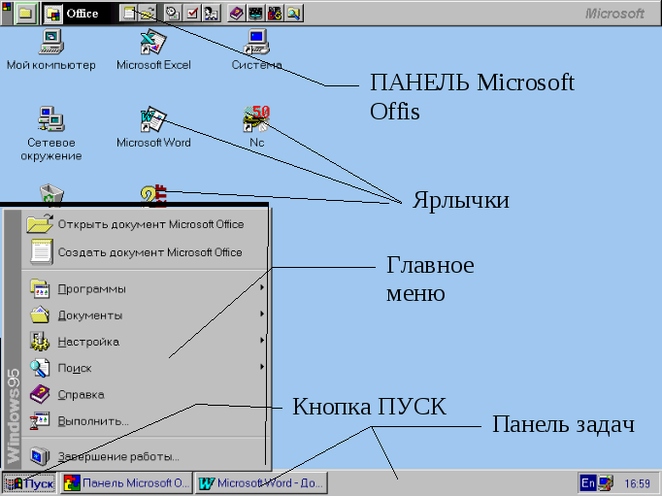
Task: Open the Документы menu entry
Action: [x=145, y=315]
